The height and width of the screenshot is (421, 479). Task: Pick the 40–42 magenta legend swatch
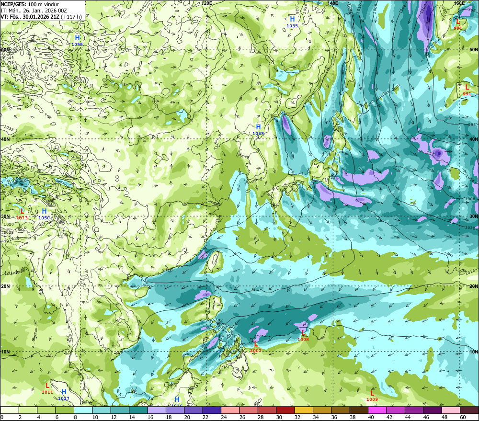click(x=377, y=410)
